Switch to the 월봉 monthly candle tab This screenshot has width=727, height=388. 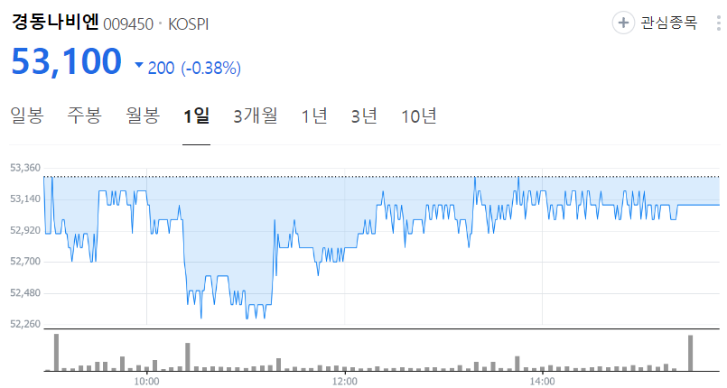tap(143, 115)
